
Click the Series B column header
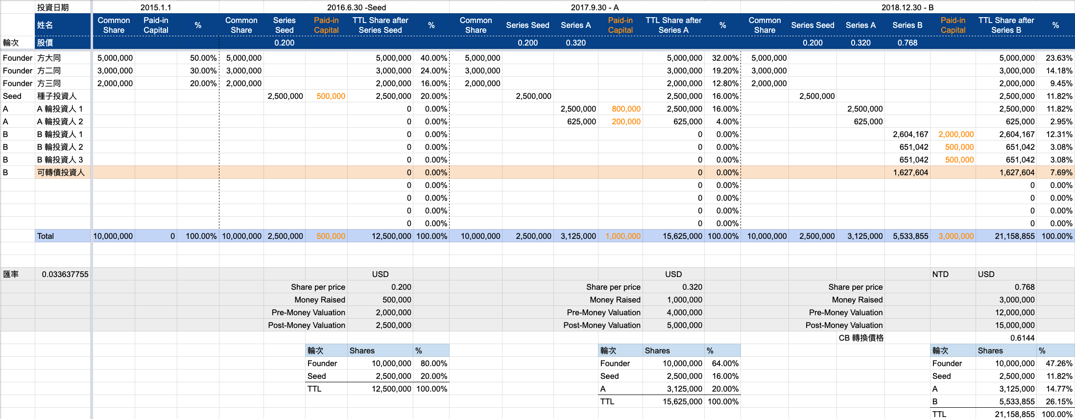(x=907, y=25)
